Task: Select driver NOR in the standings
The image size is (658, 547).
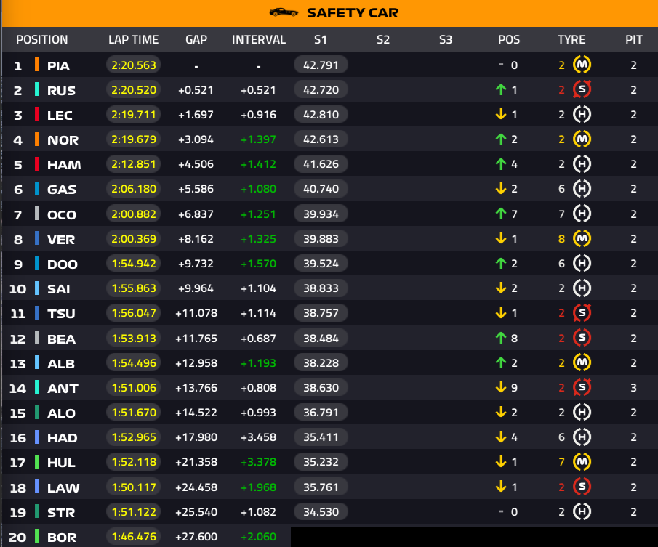Action: pyautogui.click(x=63, y=140)
